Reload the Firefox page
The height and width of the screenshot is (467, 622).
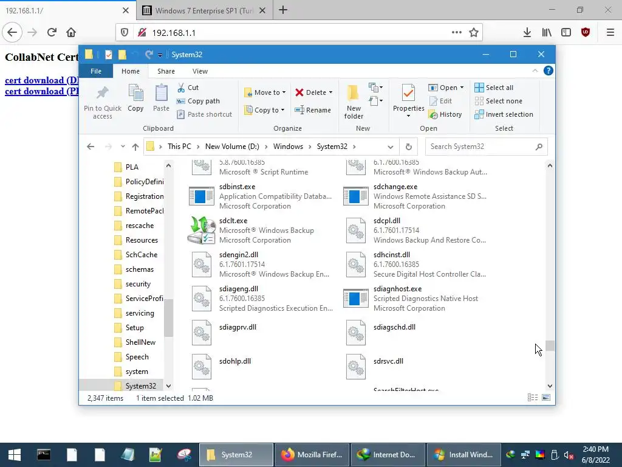click(52, 32)
